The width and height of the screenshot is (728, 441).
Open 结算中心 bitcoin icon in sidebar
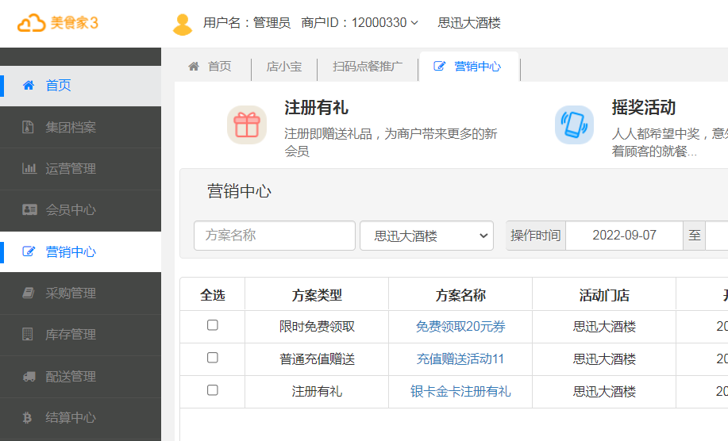(29, 418)
